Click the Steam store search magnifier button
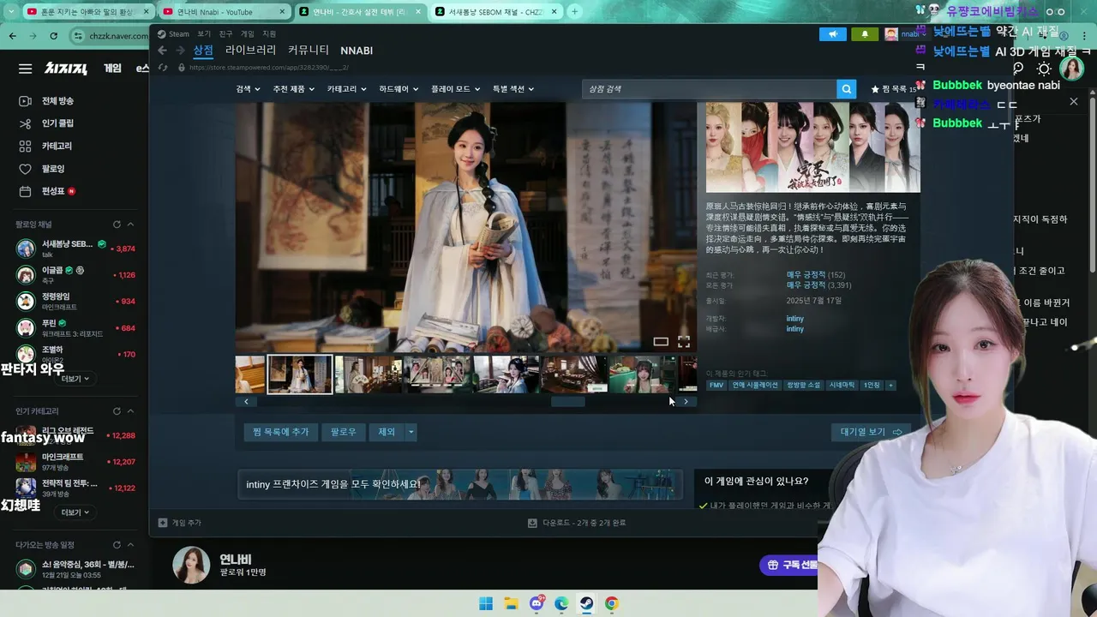The image size is (1097, 617). pos(847,89)
